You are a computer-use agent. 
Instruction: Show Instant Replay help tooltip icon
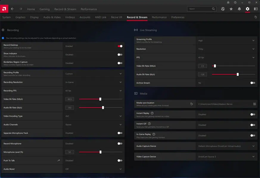(x=152, y=113)
